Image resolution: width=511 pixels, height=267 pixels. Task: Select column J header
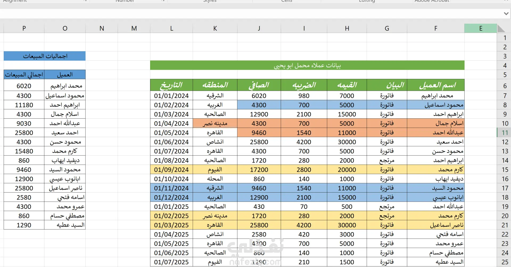[x=259, y=28]
